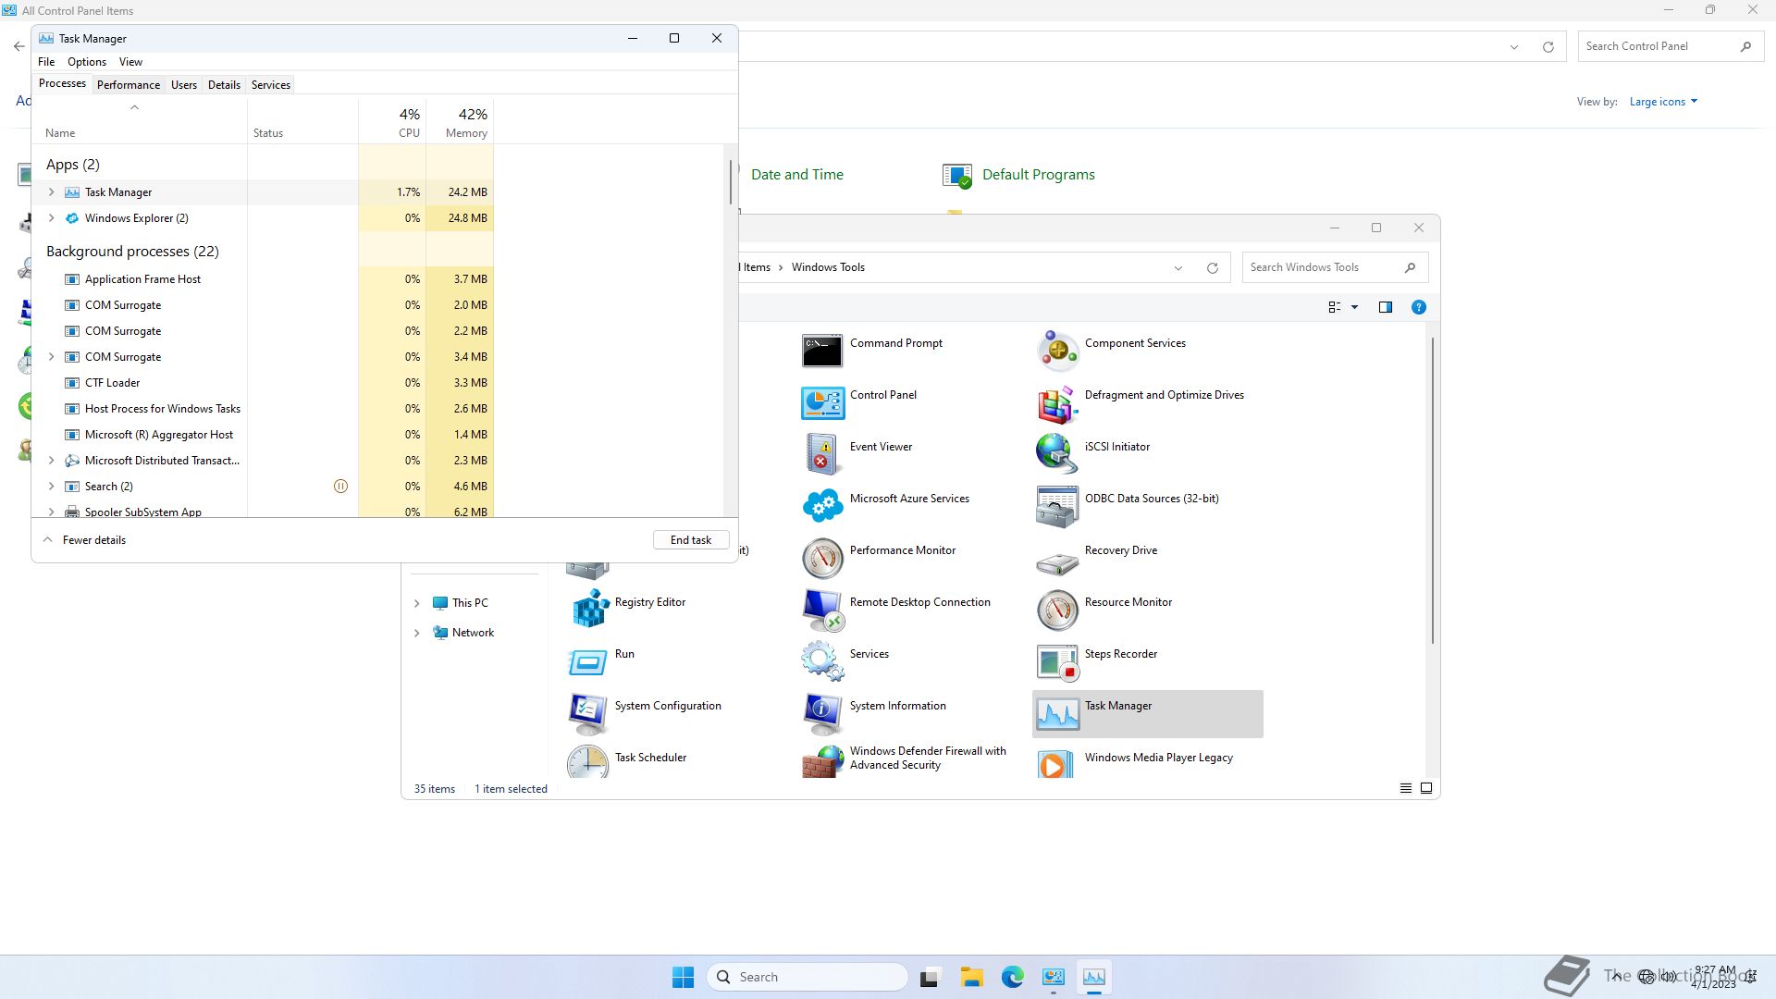This screenshot has height=999, width=1776.
Task: Expand Microsoft Distributed Transaction row
Action: point(51,461)
